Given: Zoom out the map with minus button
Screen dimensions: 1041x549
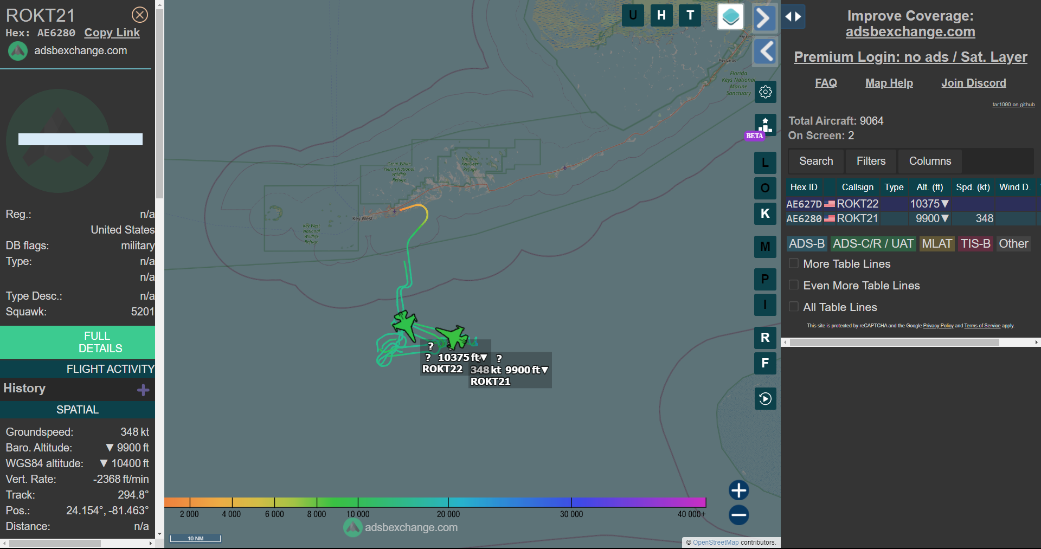Looking at the screenshot, I should click(738, 515).
